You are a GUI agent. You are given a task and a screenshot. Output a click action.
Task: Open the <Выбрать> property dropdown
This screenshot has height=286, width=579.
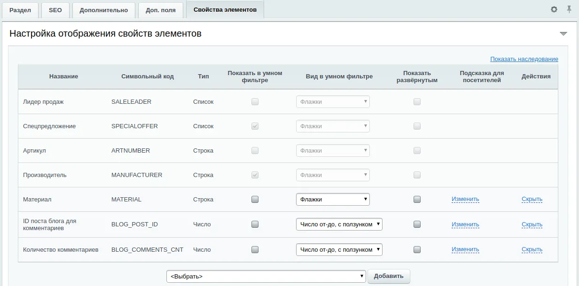pos(266,276)
